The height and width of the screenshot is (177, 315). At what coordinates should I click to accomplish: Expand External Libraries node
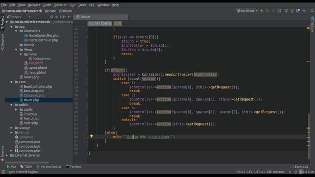7,155
